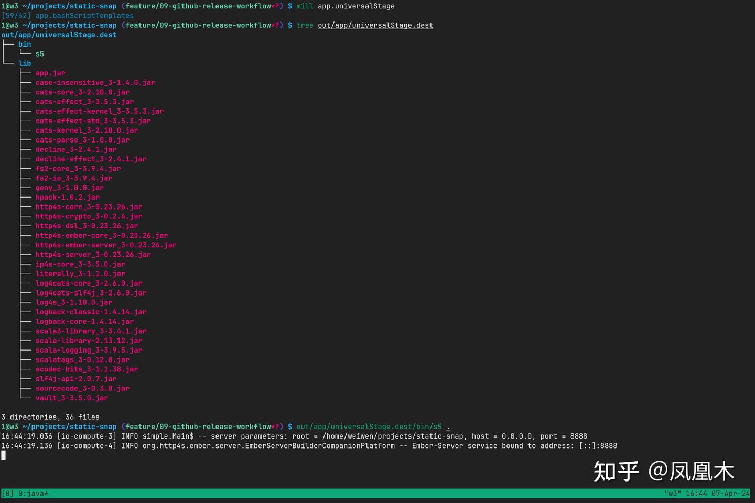The height and width of the screenshot is (503, 755).
Task: Select the lib directory node
Action: pos(24,63)
